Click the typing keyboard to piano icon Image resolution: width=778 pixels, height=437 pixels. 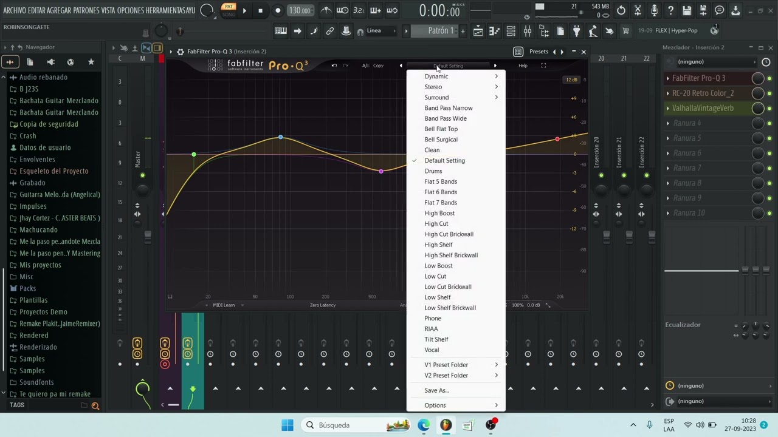coord(281,31)
